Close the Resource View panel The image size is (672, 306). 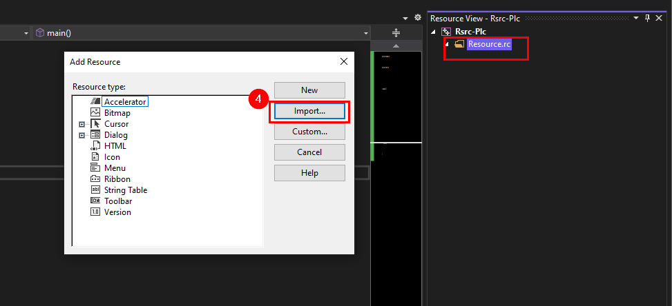tap(659, 18)
